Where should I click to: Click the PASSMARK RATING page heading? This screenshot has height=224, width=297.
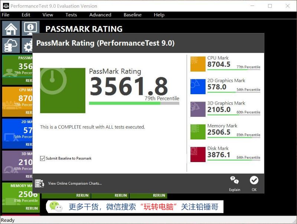pyautogui.click(x=84, y=29)
